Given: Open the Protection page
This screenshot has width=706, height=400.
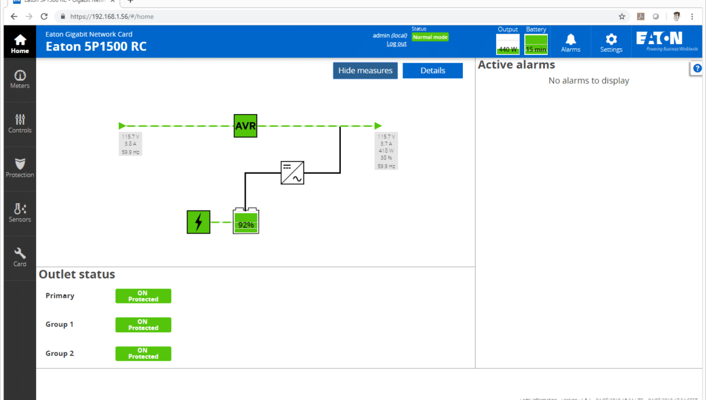Looking at the screenshot, I should coord(20,169).
